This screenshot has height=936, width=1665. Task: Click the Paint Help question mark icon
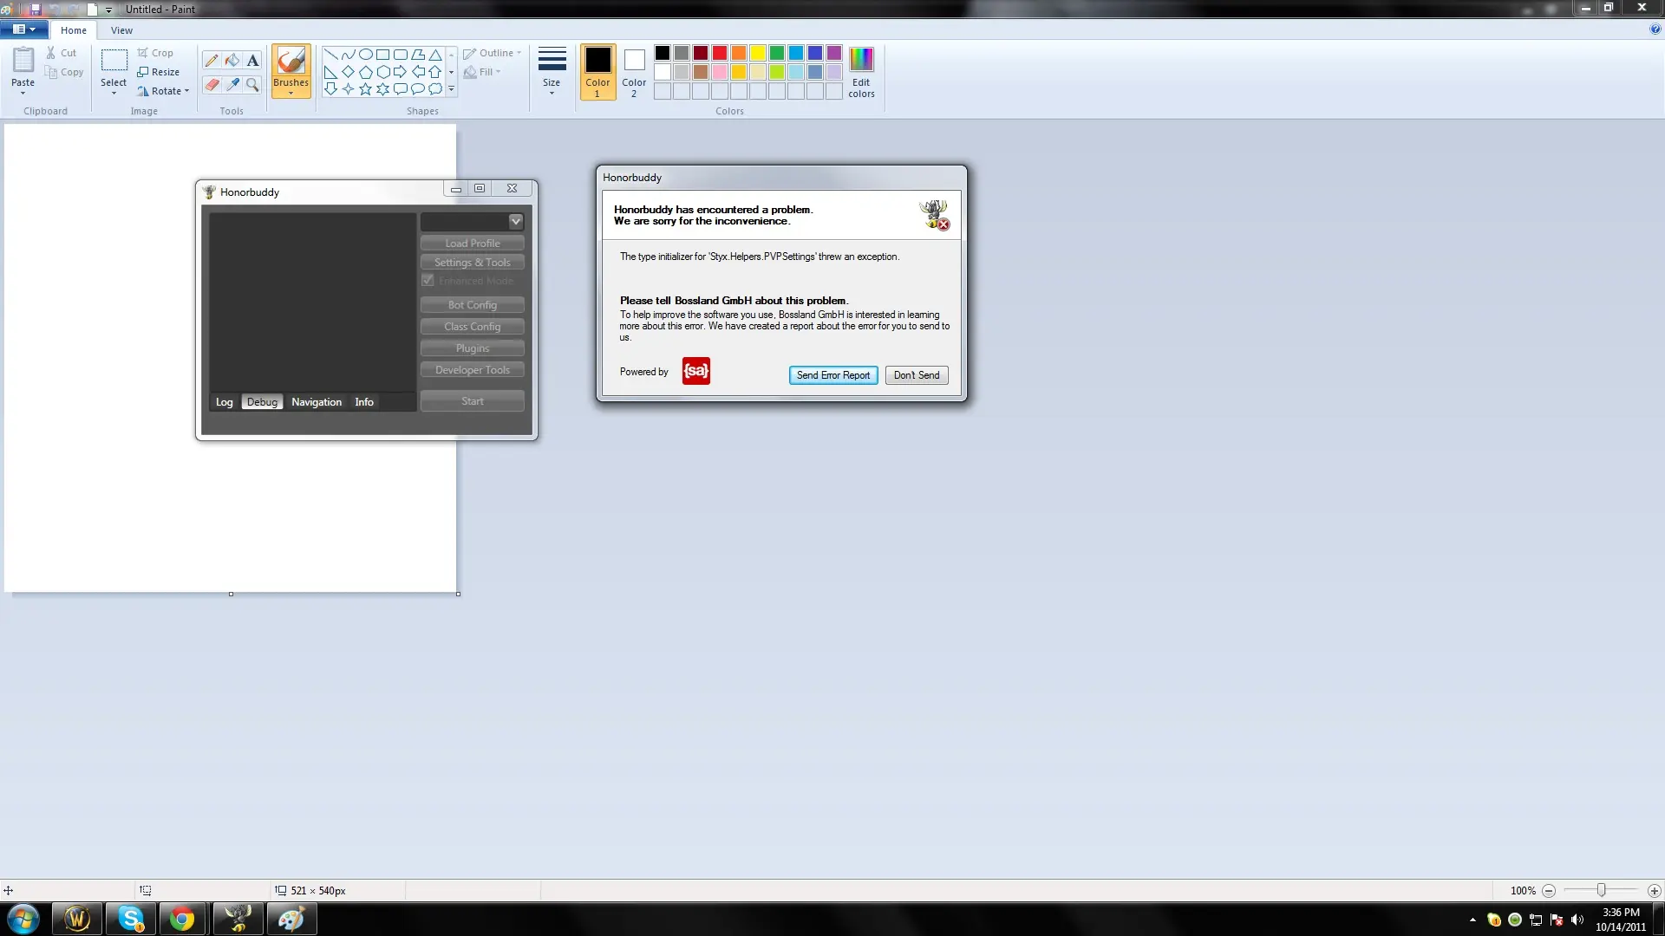pos(1655,29)
